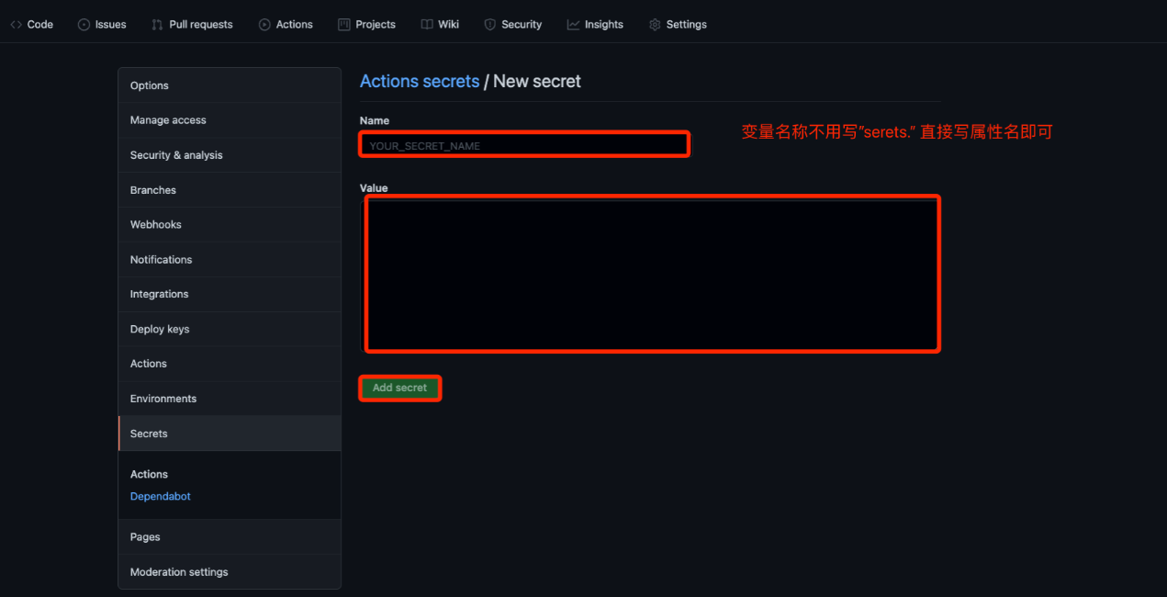This screenshot has width=1167, height=597.
Task: Select the Insights graph icon
Action: (x=573, y=24)
